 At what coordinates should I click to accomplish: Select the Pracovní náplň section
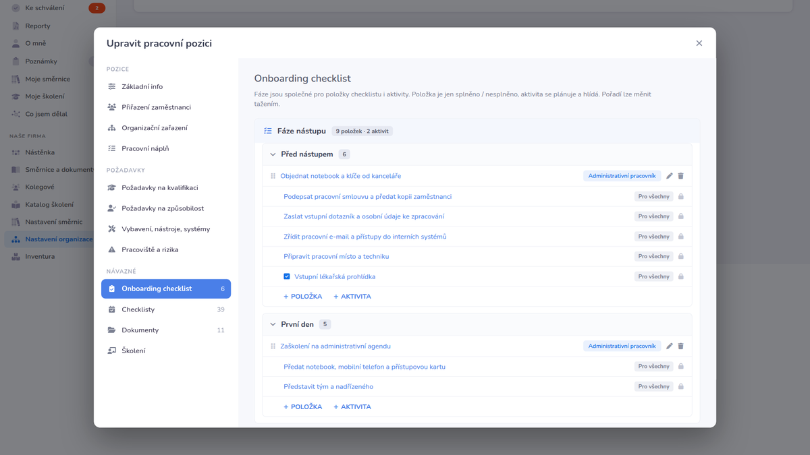tap(166, 148)
